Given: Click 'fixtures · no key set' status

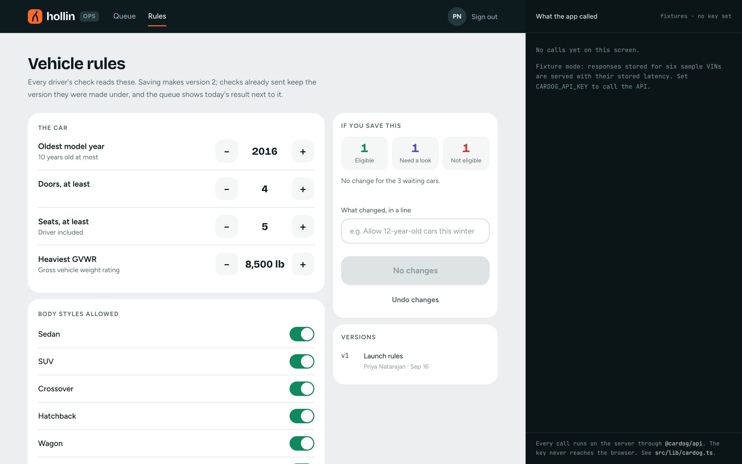Looking at the screenshot, I should [696, 16].
